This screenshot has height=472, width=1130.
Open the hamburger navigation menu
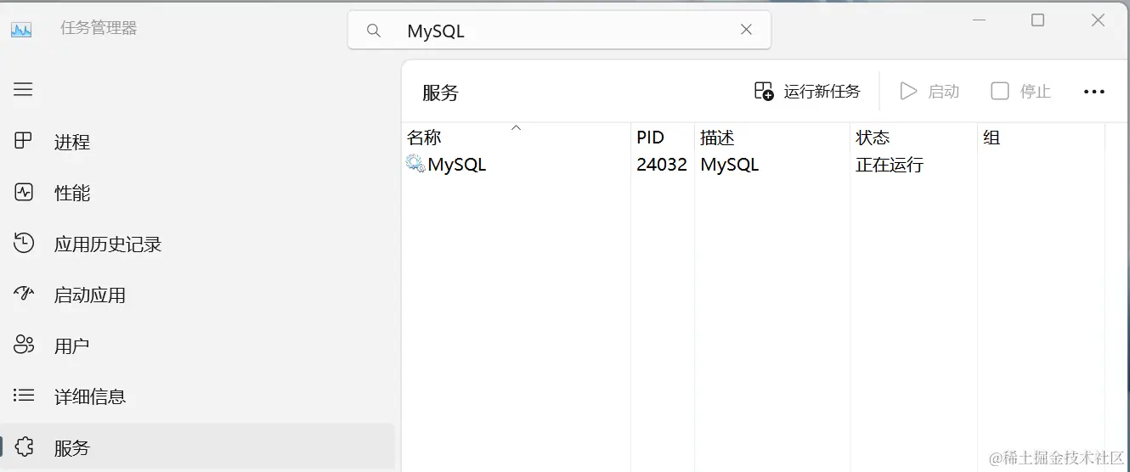tap(23, 89)
